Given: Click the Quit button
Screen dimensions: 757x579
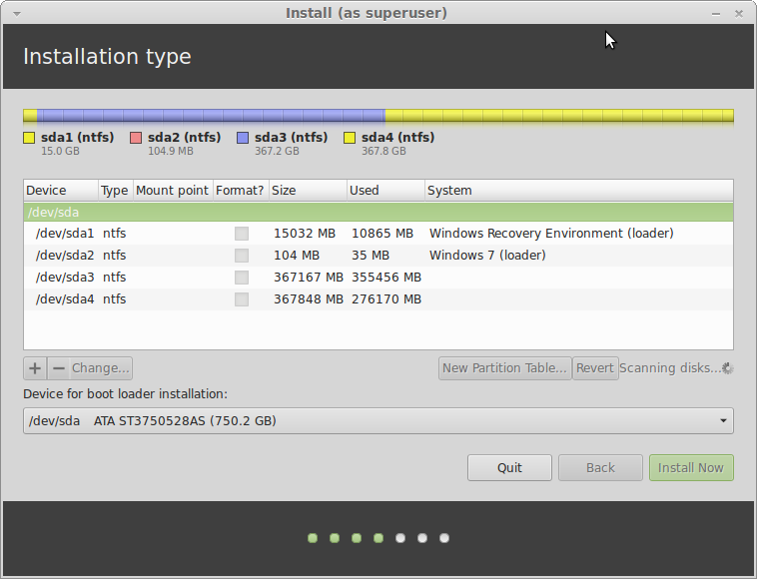Looking at the screenshot, I should 509,467.
